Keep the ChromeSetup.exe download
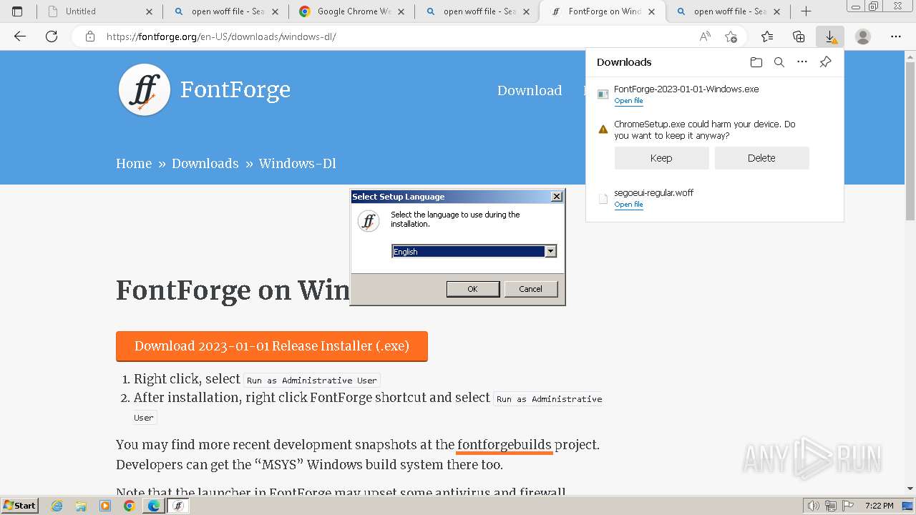The height and width of the screenshot is (515, 916). pyautogui.click(x=661, y=158)
